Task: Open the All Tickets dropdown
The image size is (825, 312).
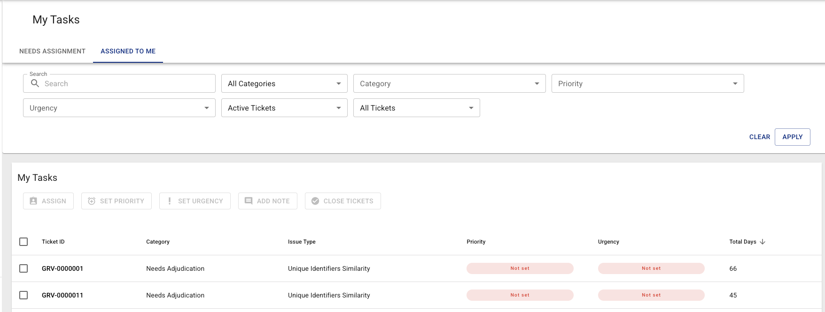Action: click(x=417, y=108)
